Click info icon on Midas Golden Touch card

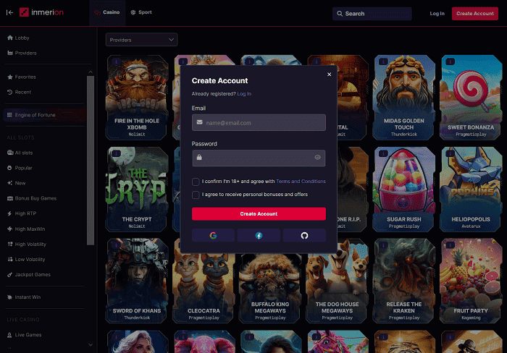383,61
